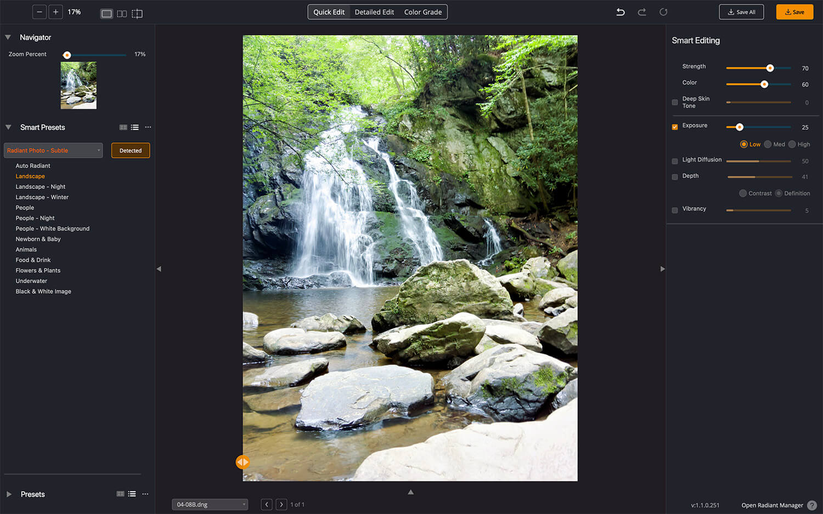Click the Strength slider handle
The height and width of the screenshot is (514, 823).
tap(770, 68)
